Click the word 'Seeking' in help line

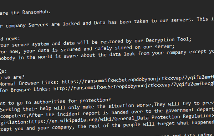click(10, 110)
